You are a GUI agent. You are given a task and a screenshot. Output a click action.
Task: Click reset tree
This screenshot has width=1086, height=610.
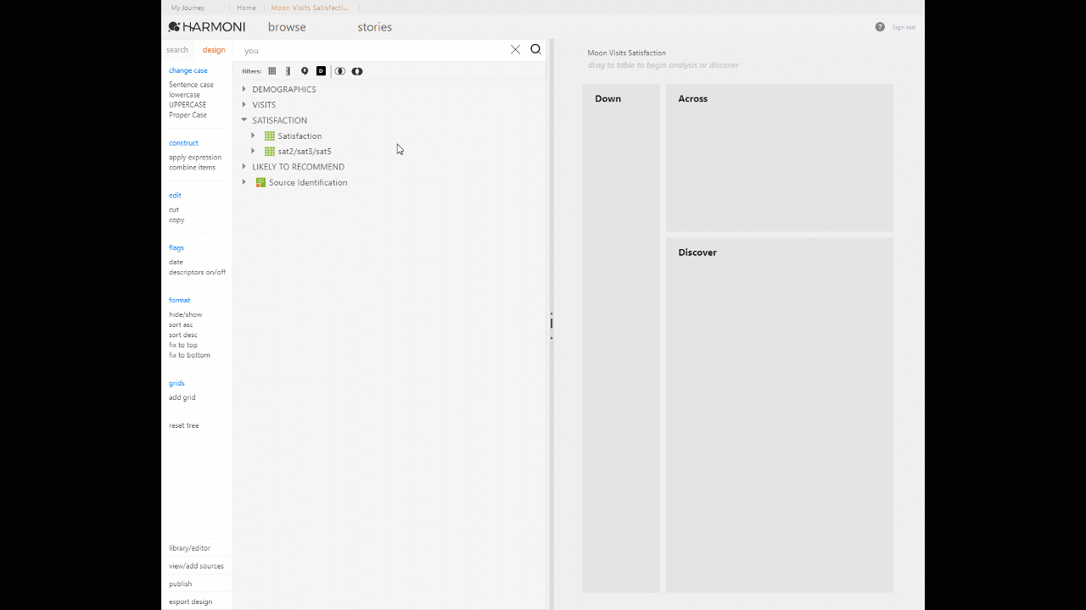tap(184, 426)
